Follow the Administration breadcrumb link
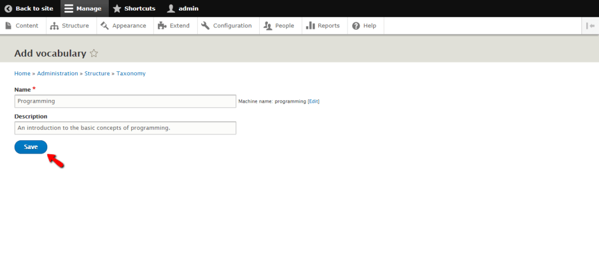The image size is (599, 274). click(57, 73)
